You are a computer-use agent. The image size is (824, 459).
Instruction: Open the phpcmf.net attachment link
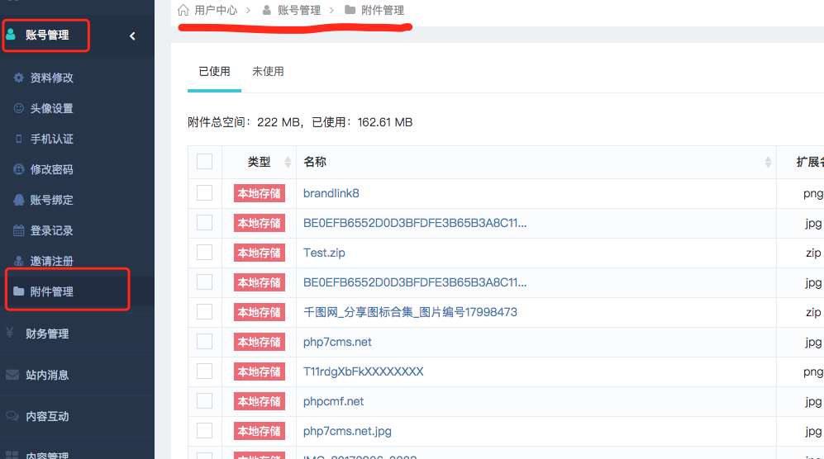click(x=333, y=401)
